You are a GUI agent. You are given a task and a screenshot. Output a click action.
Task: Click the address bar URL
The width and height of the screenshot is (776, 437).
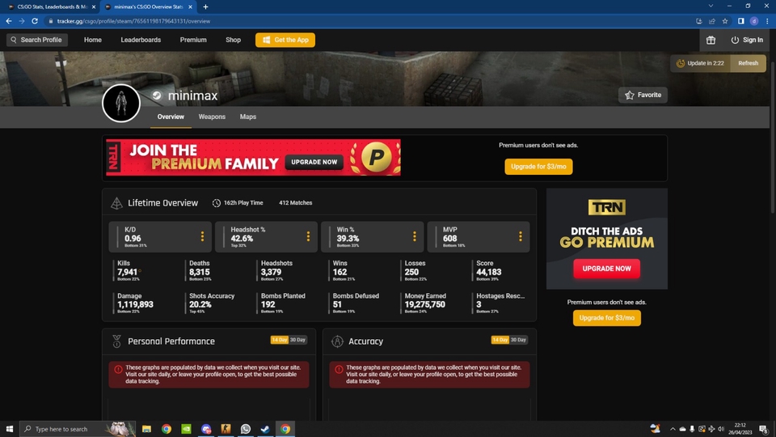133,21
